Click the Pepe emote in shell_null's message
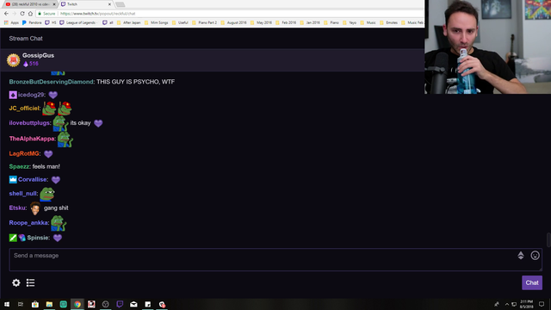Viewport: 551px width, 310px height. 47,194
